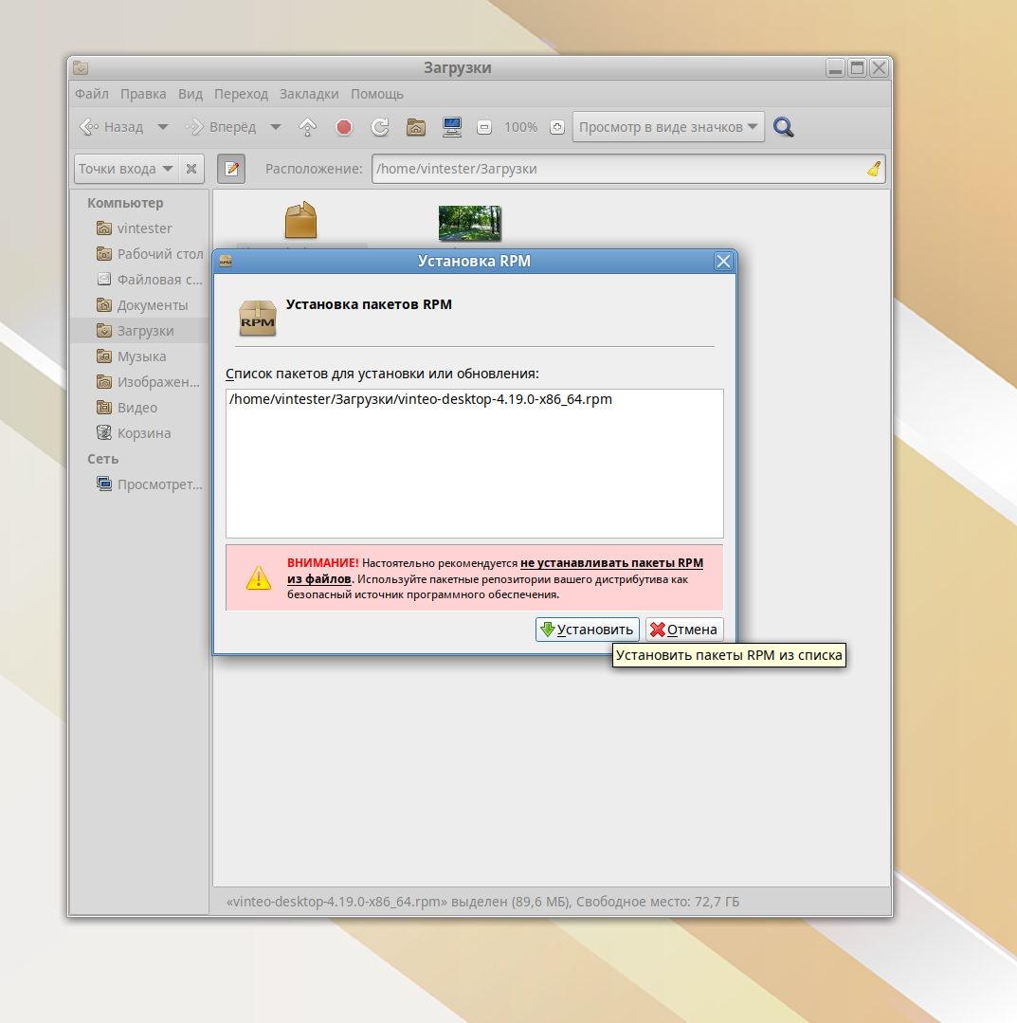Select 'Документы' in the sidebar

click(152, 305)
